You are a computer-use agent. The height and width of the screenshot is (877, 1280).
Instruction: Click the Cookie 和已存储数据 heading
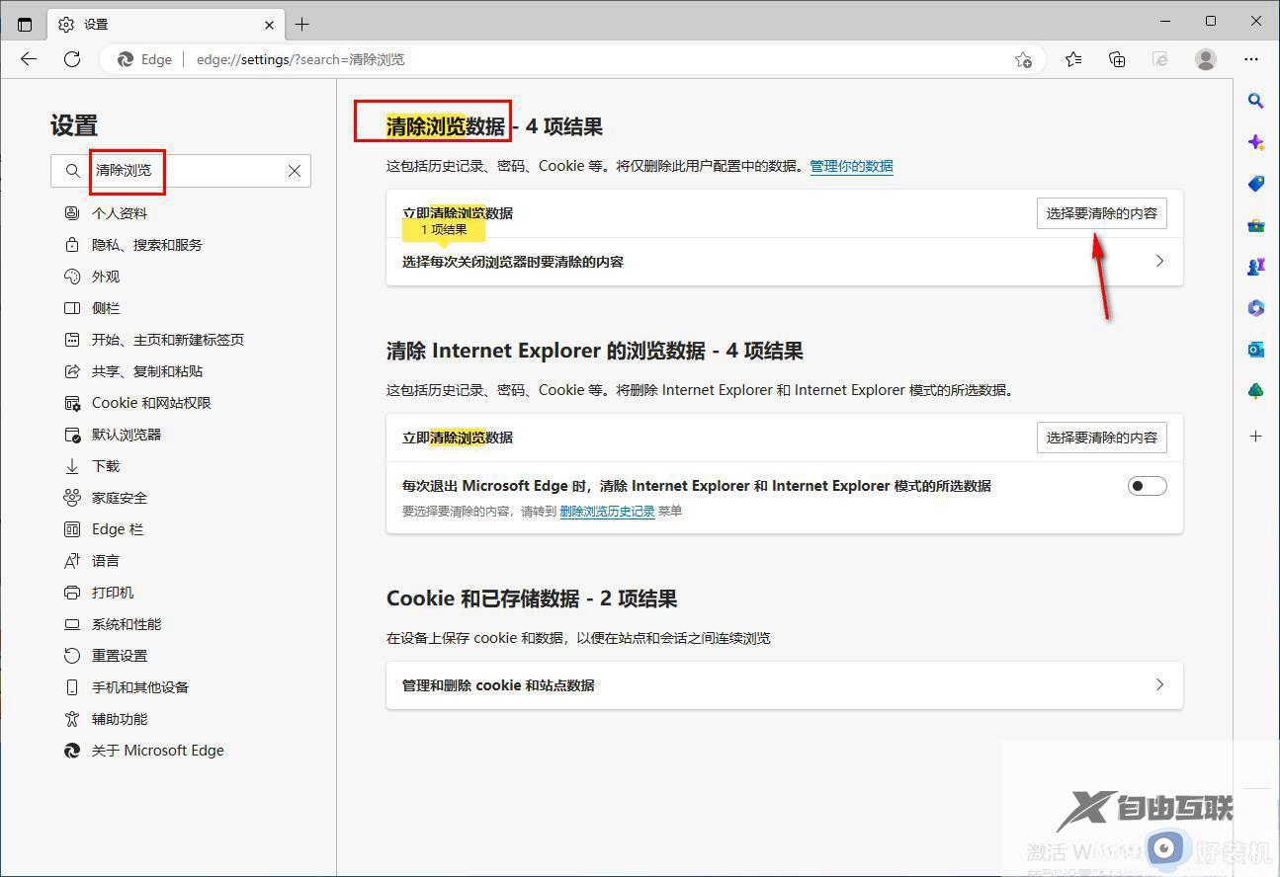532,598
